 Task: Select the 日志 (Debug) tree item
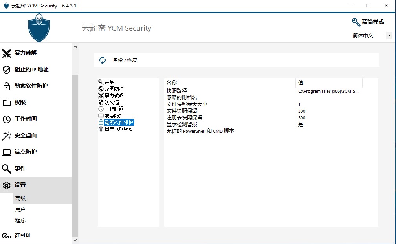tap(119, 129)
